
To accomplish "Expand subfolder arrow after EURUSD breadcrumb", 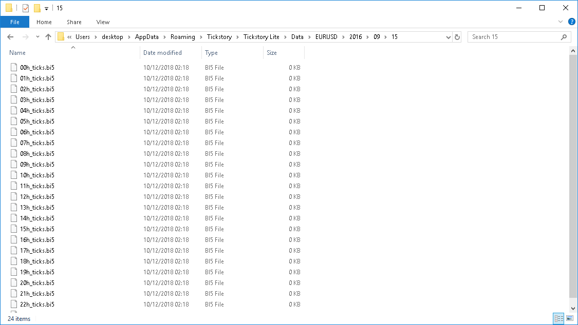I will (343, 37).
